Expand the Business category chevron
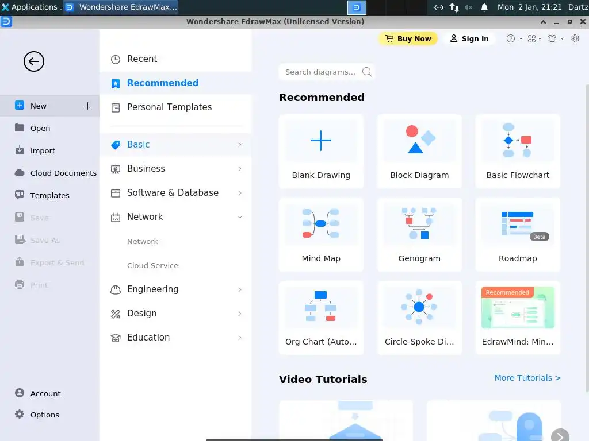 (240, 169)
